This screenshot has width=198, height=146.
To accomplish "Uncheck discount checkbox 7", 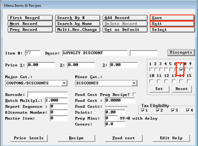I will [181, 70].
